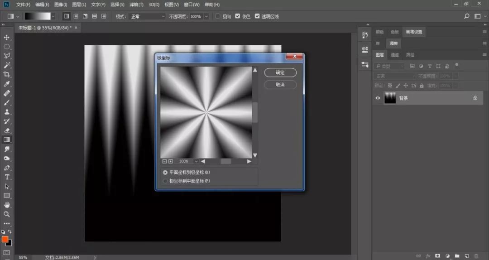Viewport: 489px width, 260px height.
Task: Open the gradient preset picker arrow
Action: [x=53, y=16]
